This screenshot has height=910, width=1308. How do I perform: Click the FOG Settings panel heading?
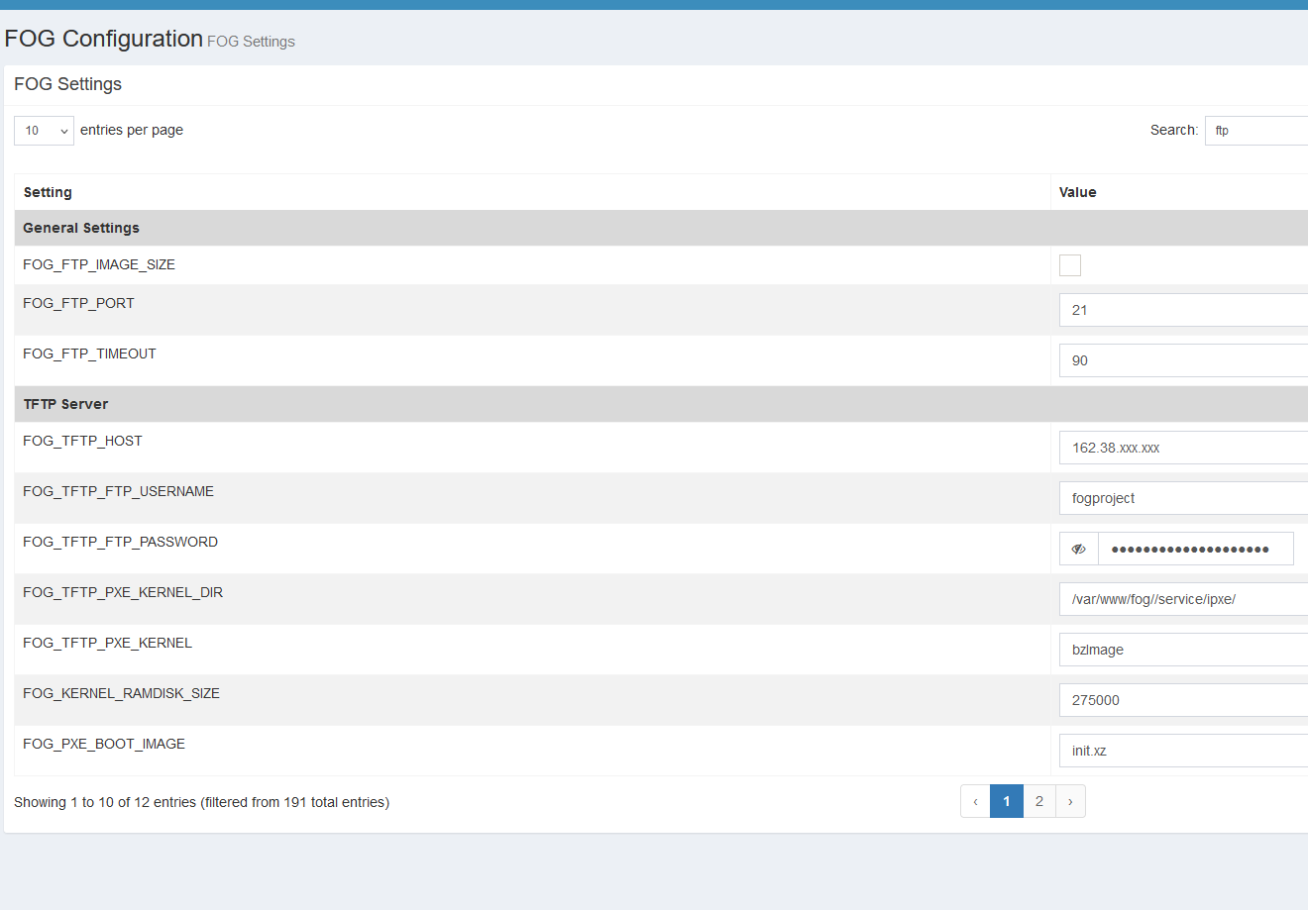click(67, 84)
